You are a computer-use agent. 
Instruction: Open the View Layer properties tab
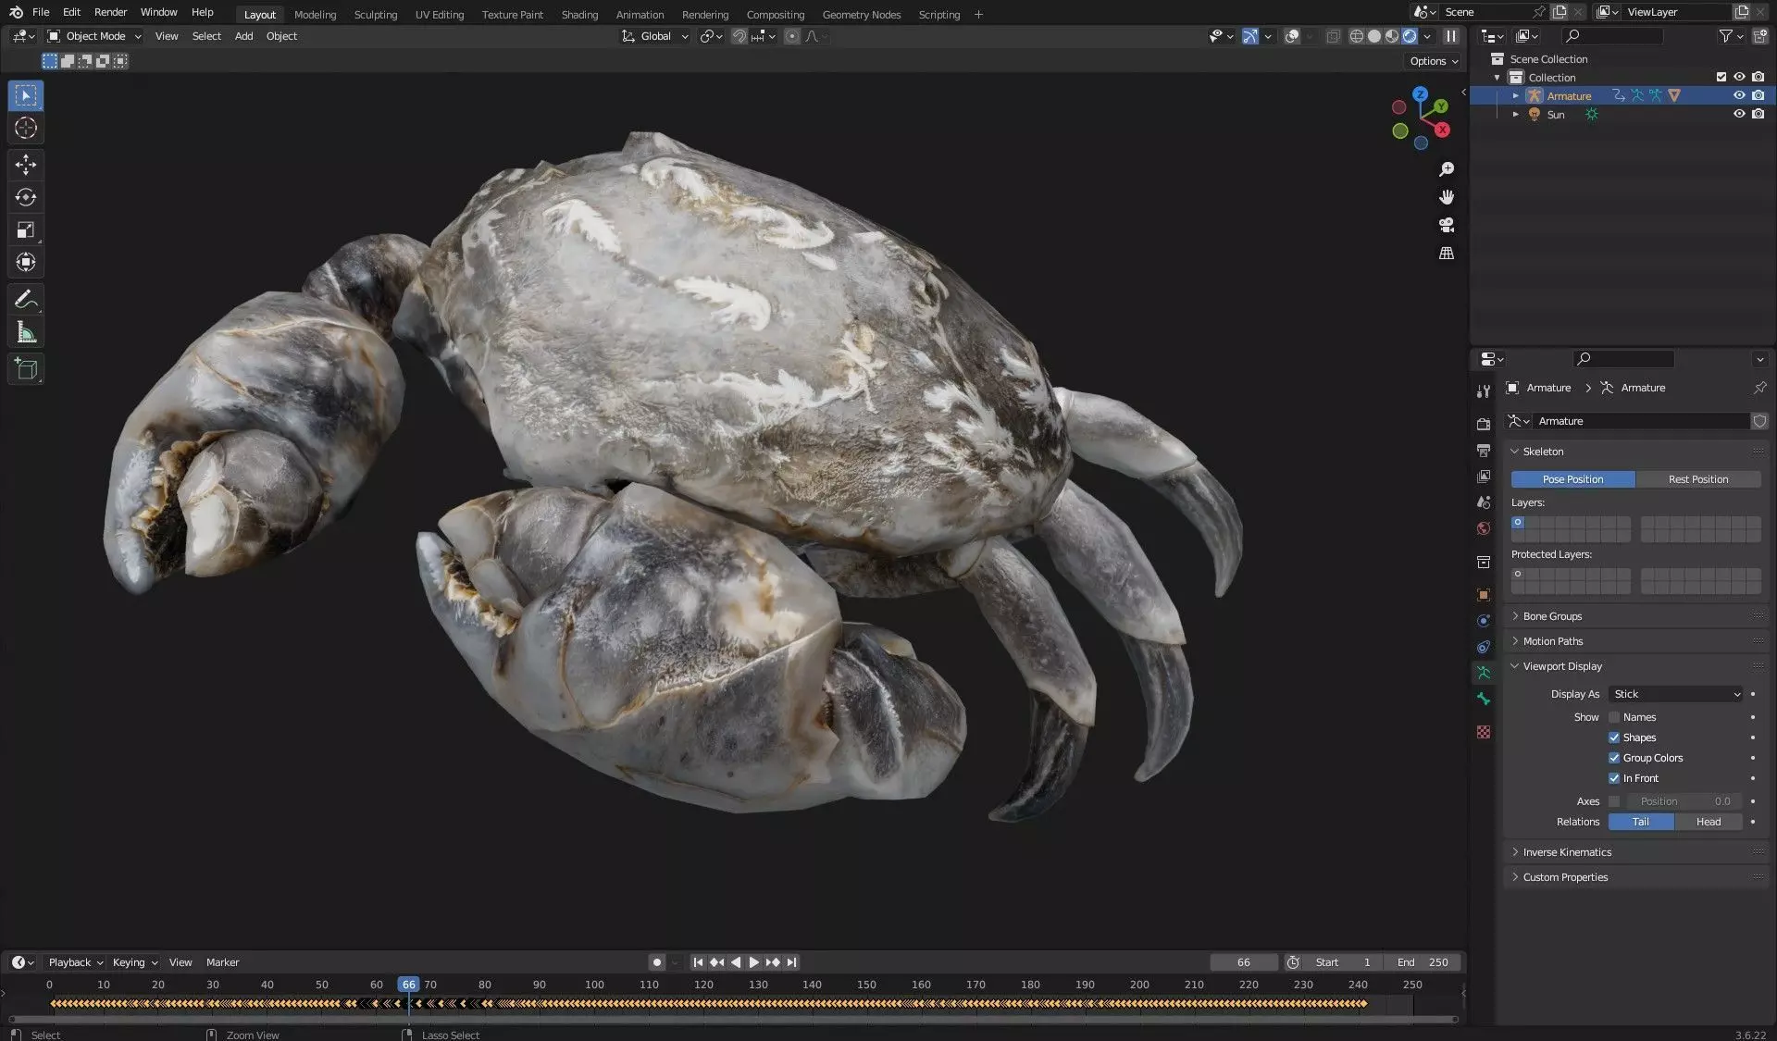point(1484,476)
